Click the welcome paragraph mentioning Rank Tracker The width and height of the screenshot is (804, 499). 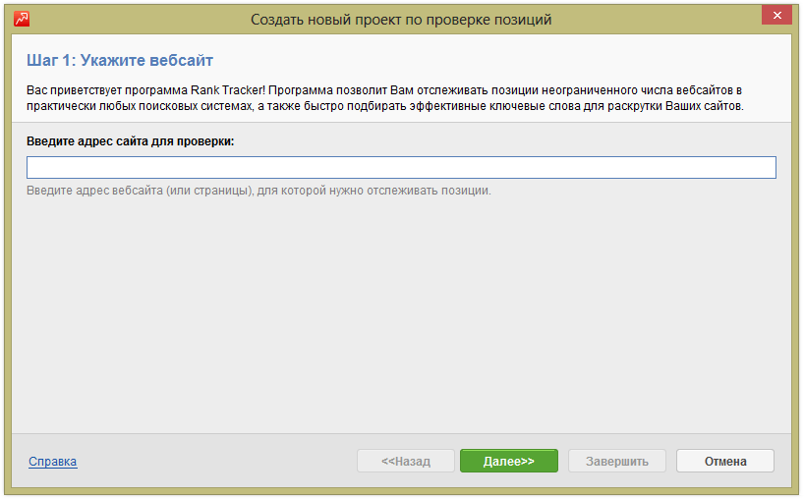pos(385,98)
